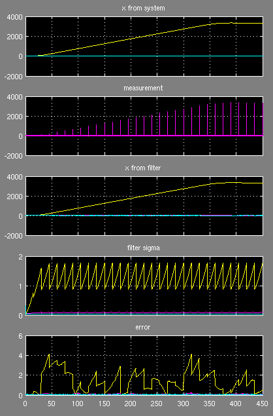Click the time-axis tick label 450
This screenshot has height=416, width=273.
(x=262, y=404)
